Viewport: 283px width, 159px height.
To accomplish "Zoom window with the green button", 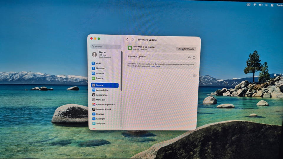I will (99, 39).
